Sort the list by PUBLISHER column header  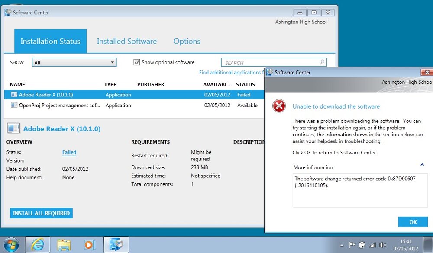click(151, 85)
